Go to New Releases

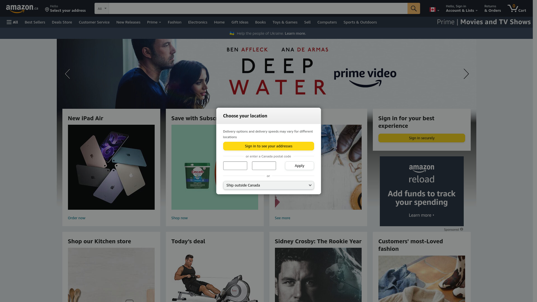point(128,22)
